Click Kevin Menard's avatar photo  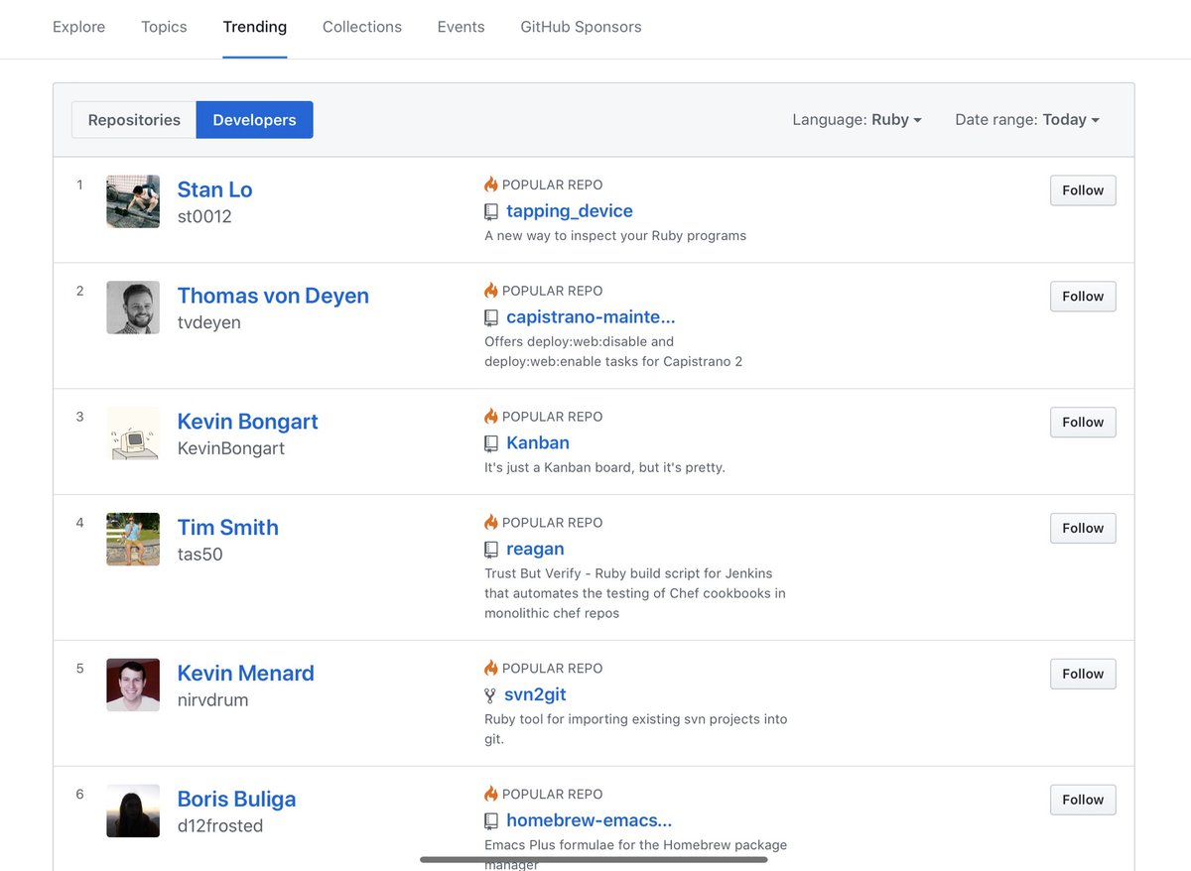(x=133, y=685)
